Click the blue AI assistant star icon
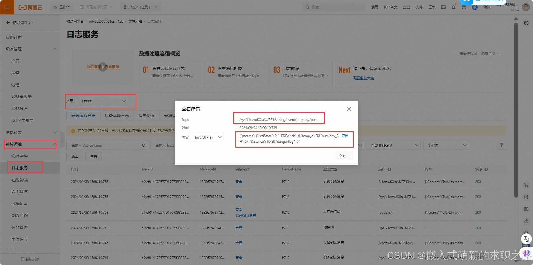533x265 pixels. click(x=475, y=7)
